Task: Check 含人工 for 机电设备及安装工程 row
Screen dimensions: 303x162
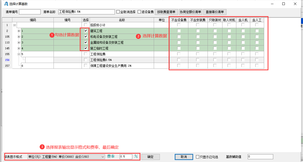Action: coord(257,37)
